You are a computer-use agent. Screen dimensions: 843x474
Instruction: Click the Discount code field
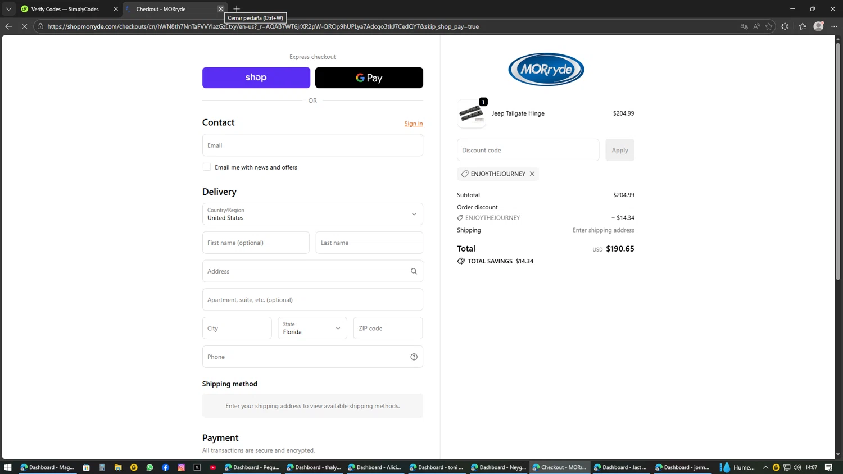coord(528,150)
